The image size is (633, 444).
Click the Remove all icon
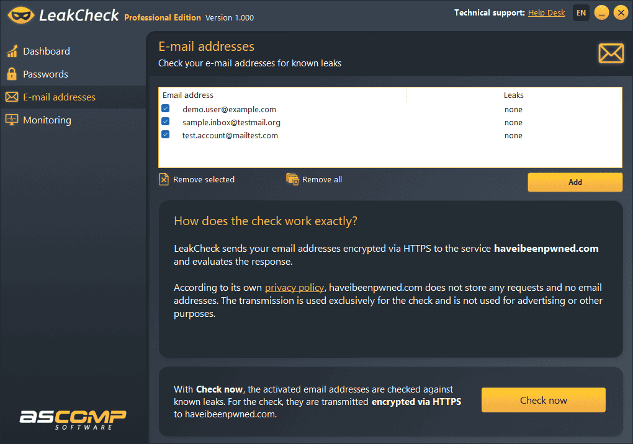tap(292, 179)
